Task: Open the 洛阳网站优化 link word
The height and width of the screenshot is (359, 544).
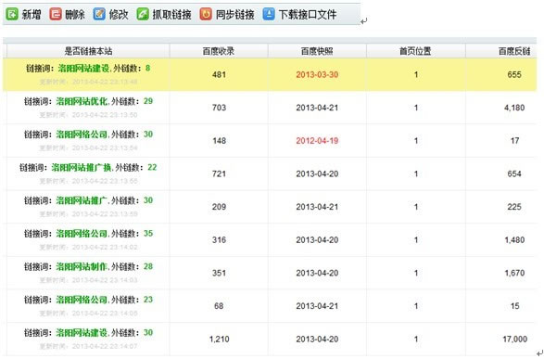Action: [x=82, y=101]
